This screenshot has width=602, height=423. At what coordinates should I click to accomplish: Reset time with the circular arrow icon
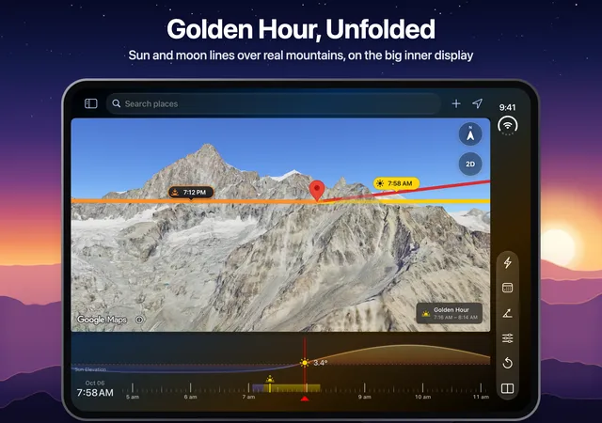tap(508, 363)
